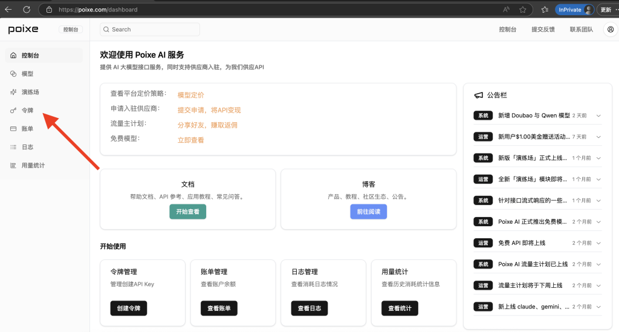This screenshot has width=619, height=332.
Task: Click the 系统 tag on Doubao announcement
Action: tap(483, 116)
